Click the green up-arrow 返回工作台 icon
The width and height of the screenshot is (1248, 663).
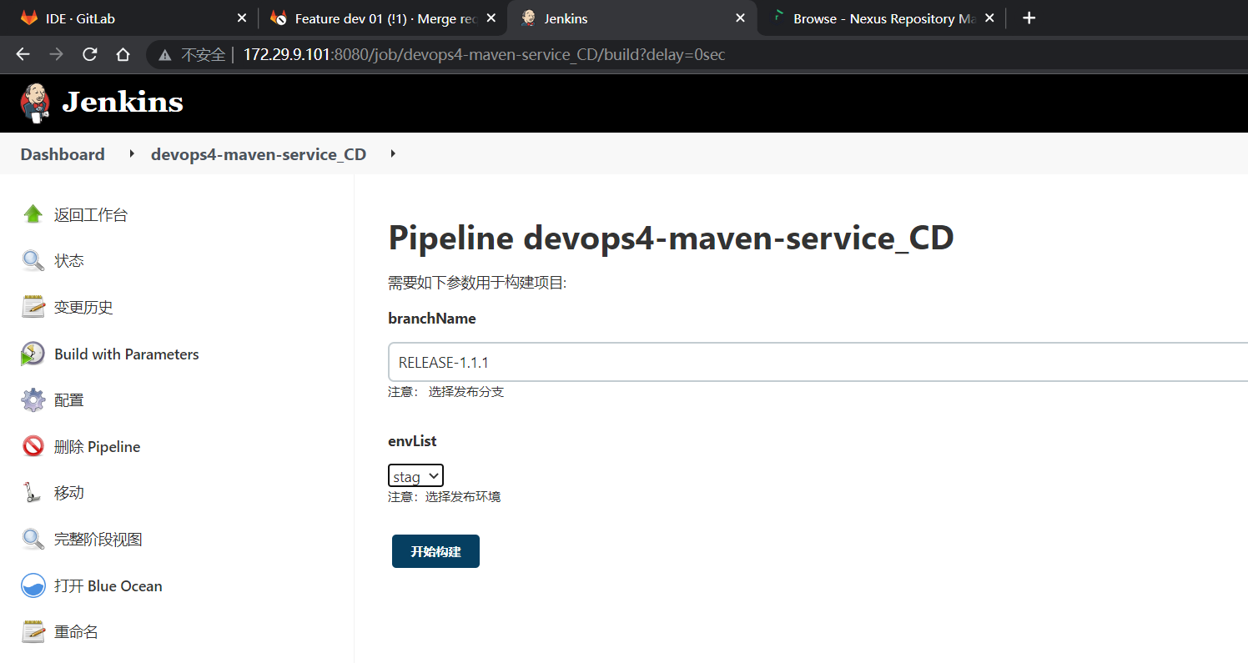click(33, 214)
